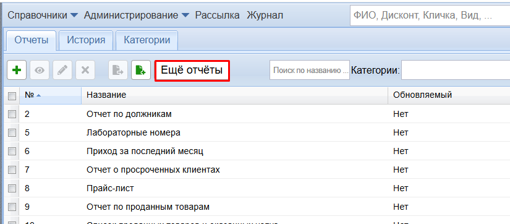Image resolution: width=510 pixels, height=224 pixels.
Task: Click the green import report icon
Action: [141, 70]
